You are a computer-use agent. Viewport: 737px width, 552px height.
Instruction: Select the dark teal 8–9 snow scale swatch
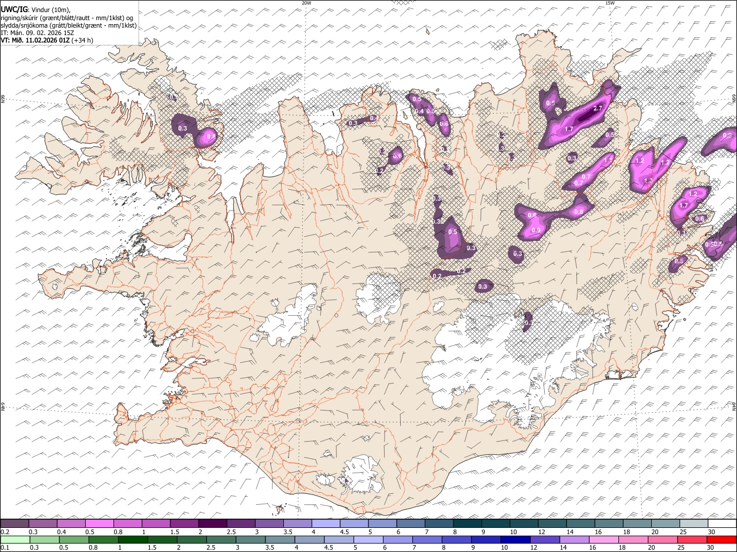point(468,523)
